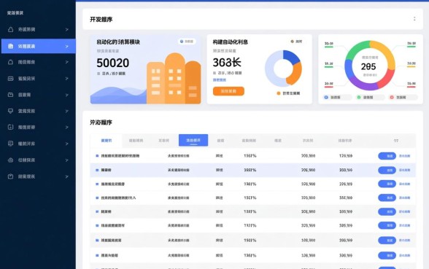Click the blue pill button in the highlighted table row

387,171
